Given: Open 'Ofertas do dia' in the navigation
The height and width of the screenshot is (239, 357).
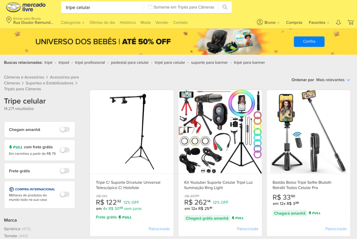Looking at the screenshot, I should coord(102,22).
